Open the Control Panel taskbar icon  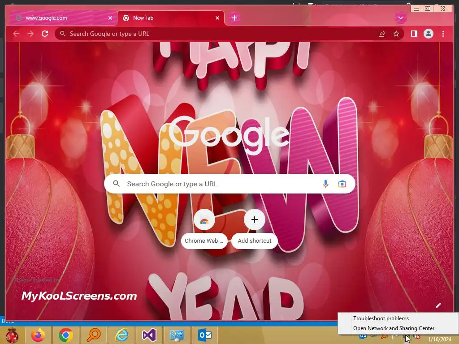177,335
